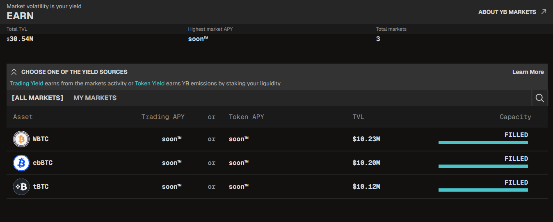Image resolution: width=553 pixels, height=222 pixels.
Task: Click the cbBTC coin icon
Action: 21,163
